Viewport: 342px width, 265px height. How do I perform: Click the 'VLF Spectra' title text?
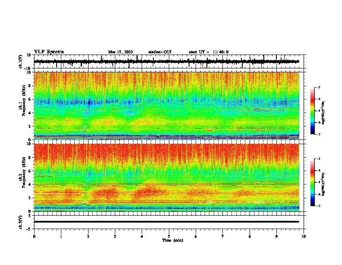[x=49, y=52]
